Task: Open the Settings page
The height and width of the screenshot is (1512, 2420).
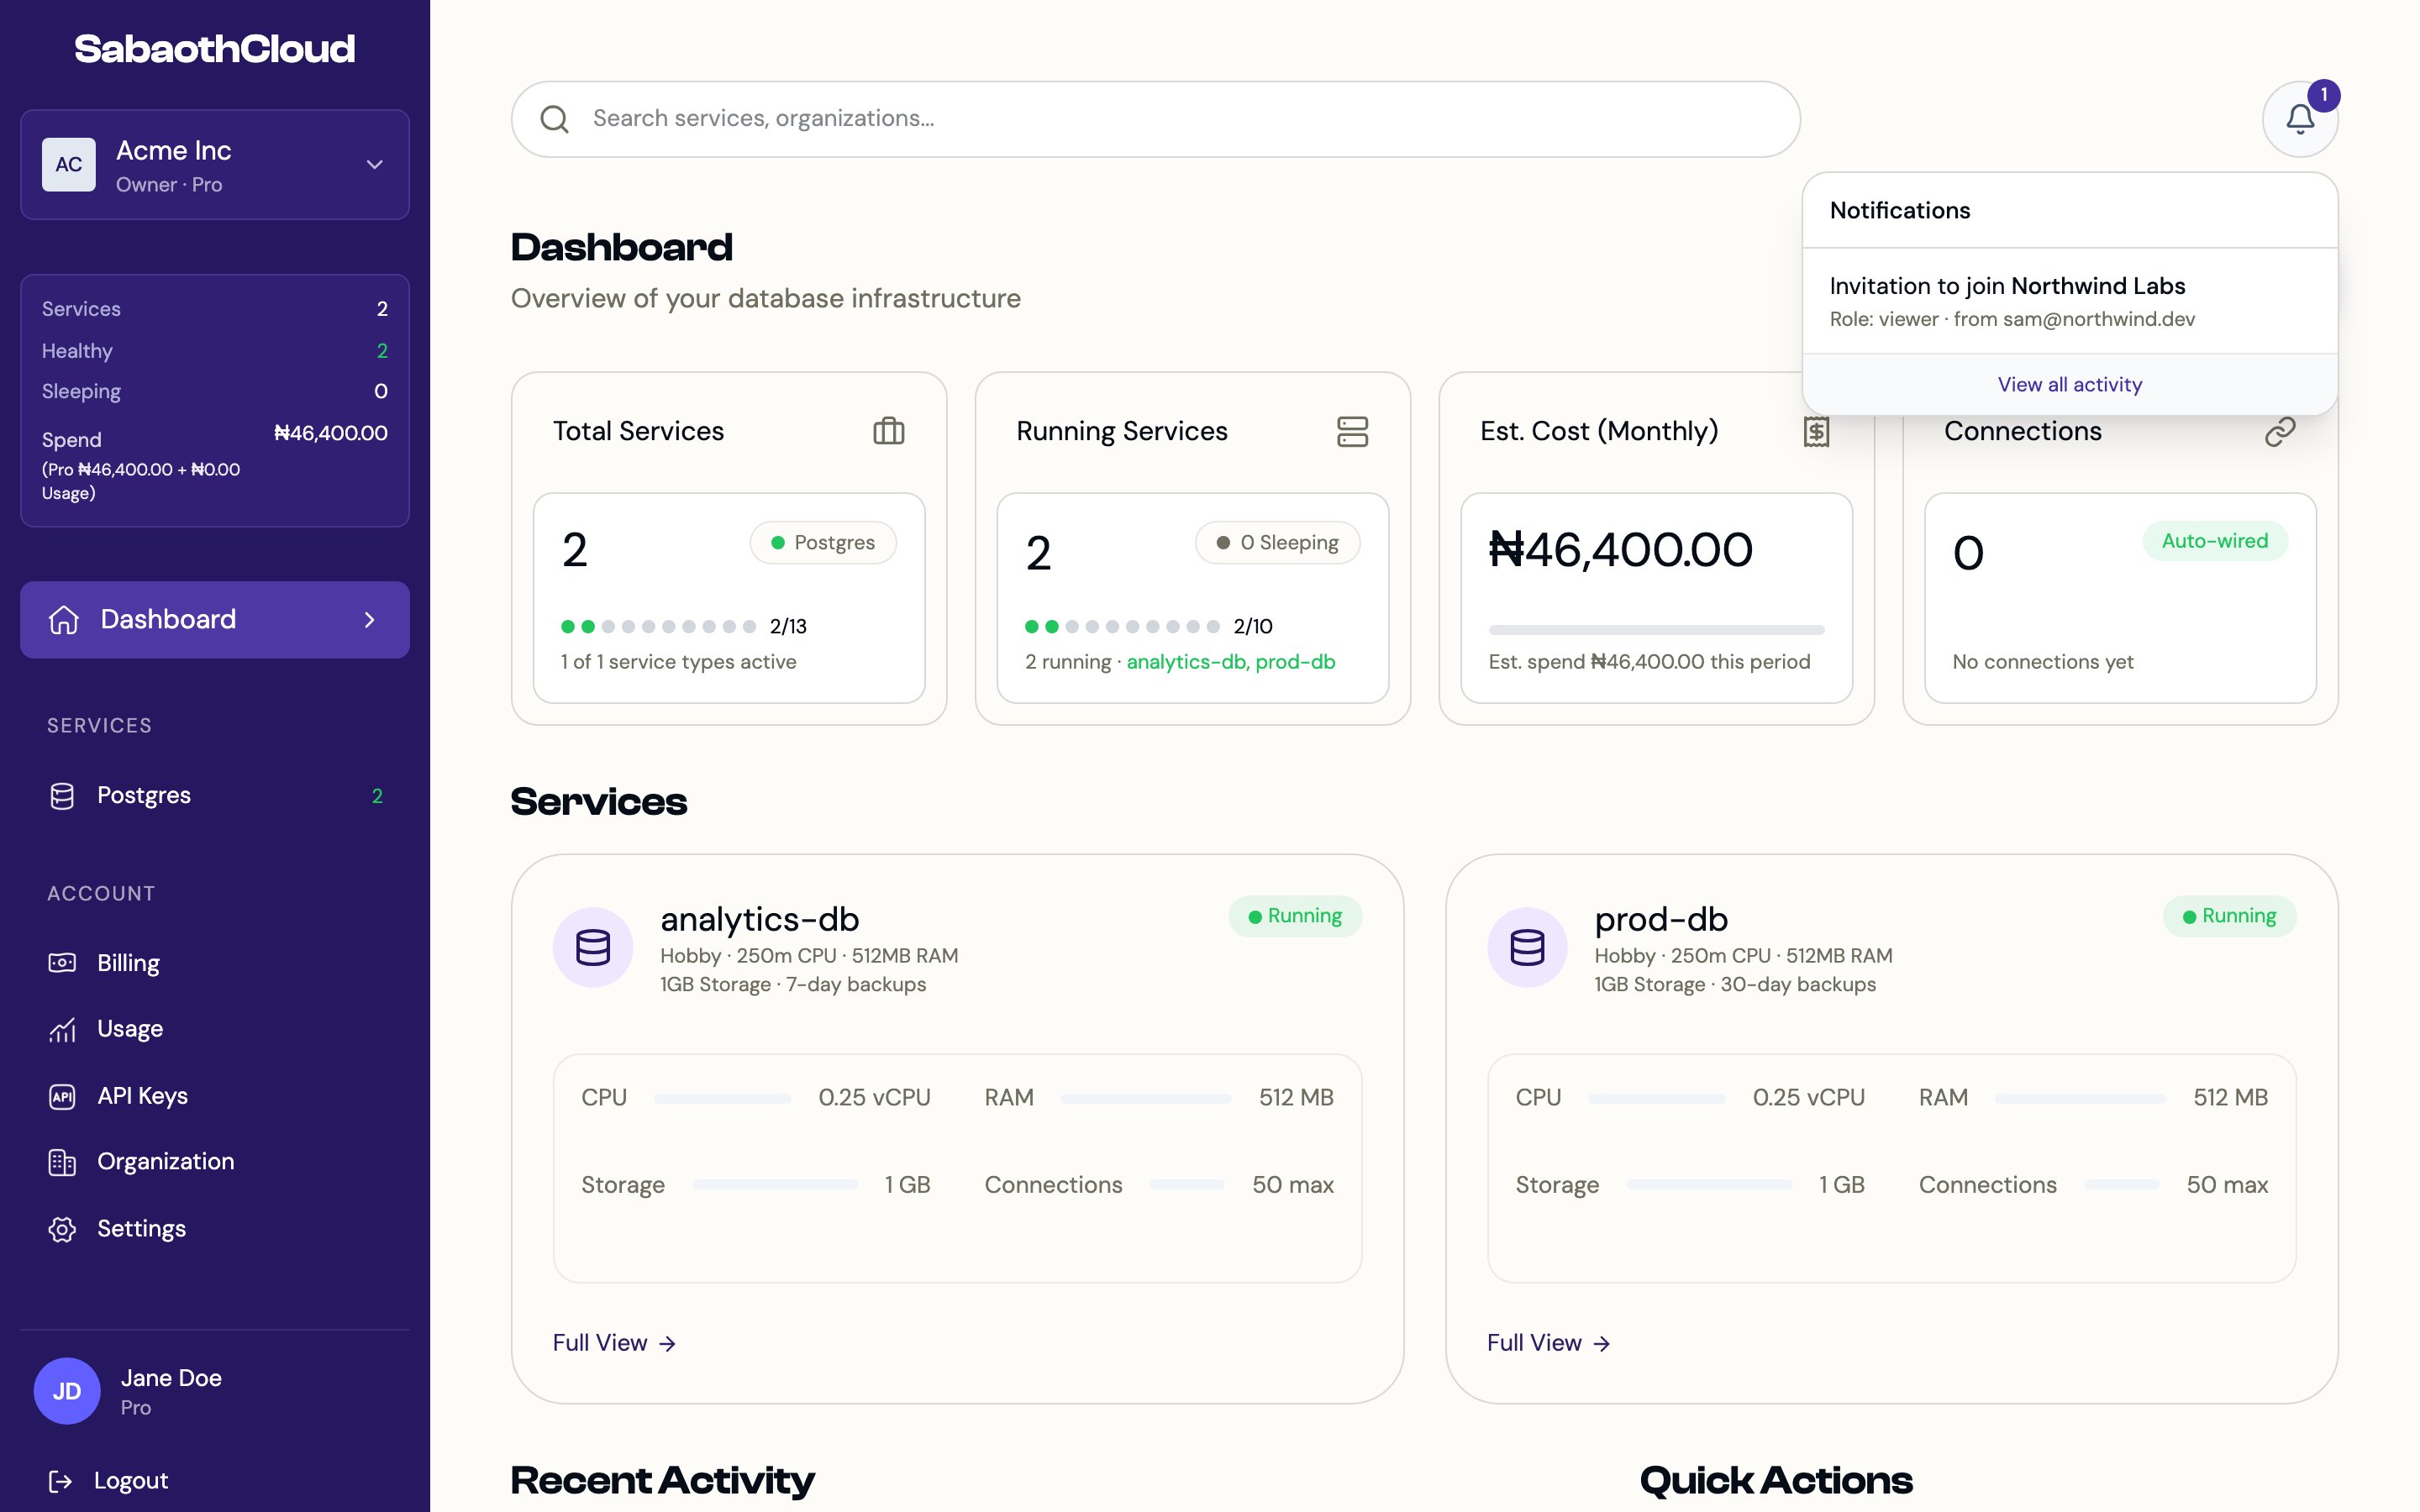Action: click(215, 1229)
